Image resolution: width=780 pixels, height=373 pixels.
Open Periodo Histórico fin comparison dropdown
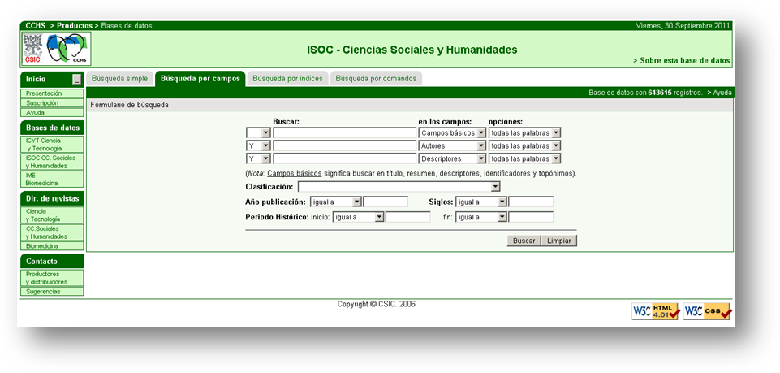coord(481,217)
